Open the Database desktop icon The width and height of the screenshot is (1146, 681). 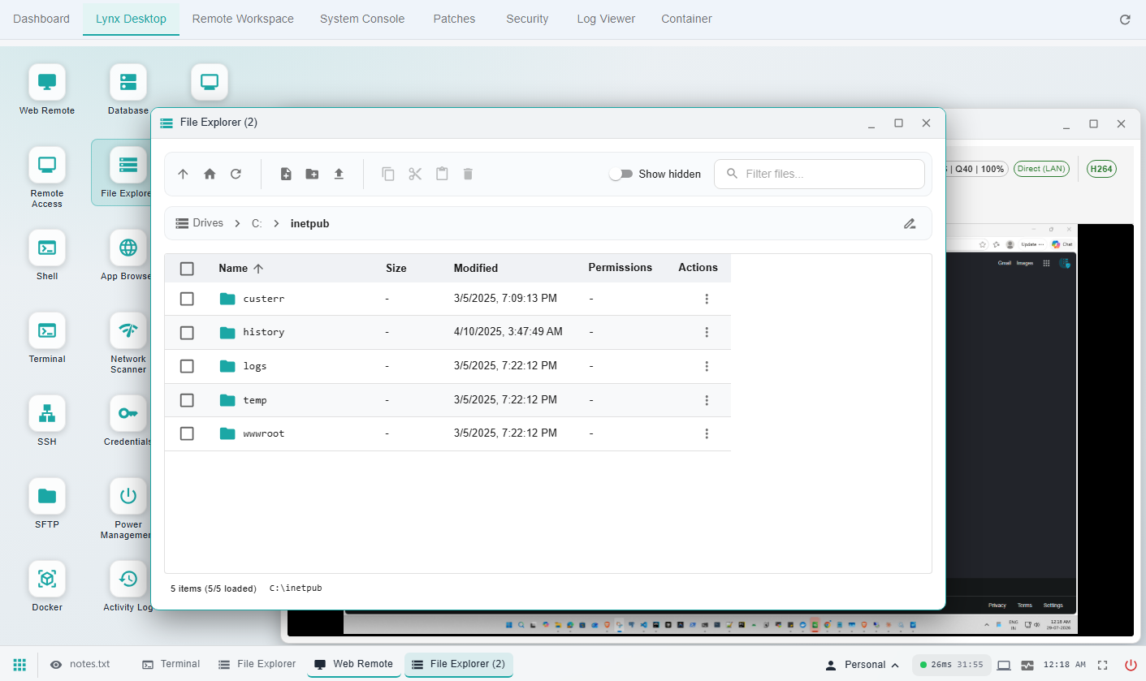(128, 82)
